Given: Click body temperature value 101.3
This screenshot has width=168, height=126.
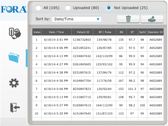Looking at the screenshot, I should [x=132, y=89].
